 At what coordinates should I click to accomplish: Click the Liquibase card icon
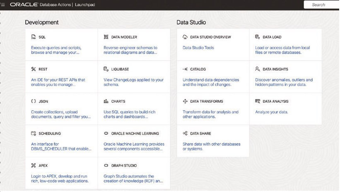(106, 69)
